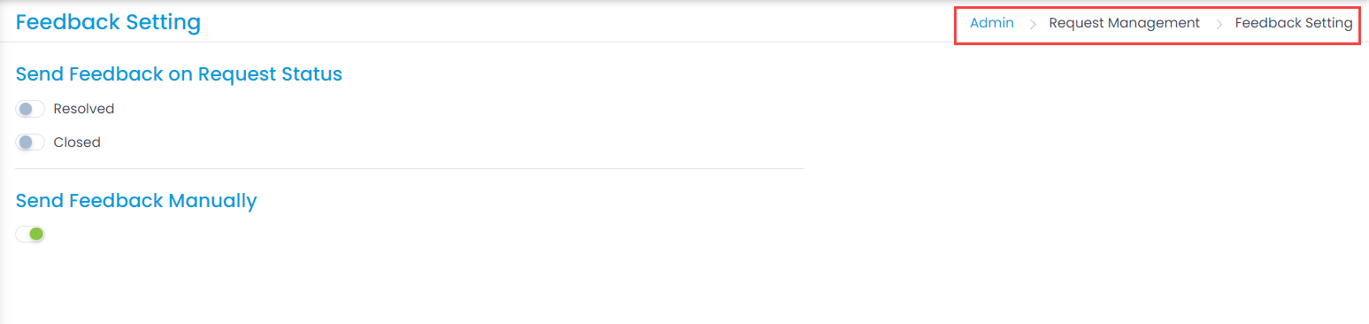This screenshot has height=324, width=1369.
Task: Click the Resolved label text
Action: click(84, 109)
